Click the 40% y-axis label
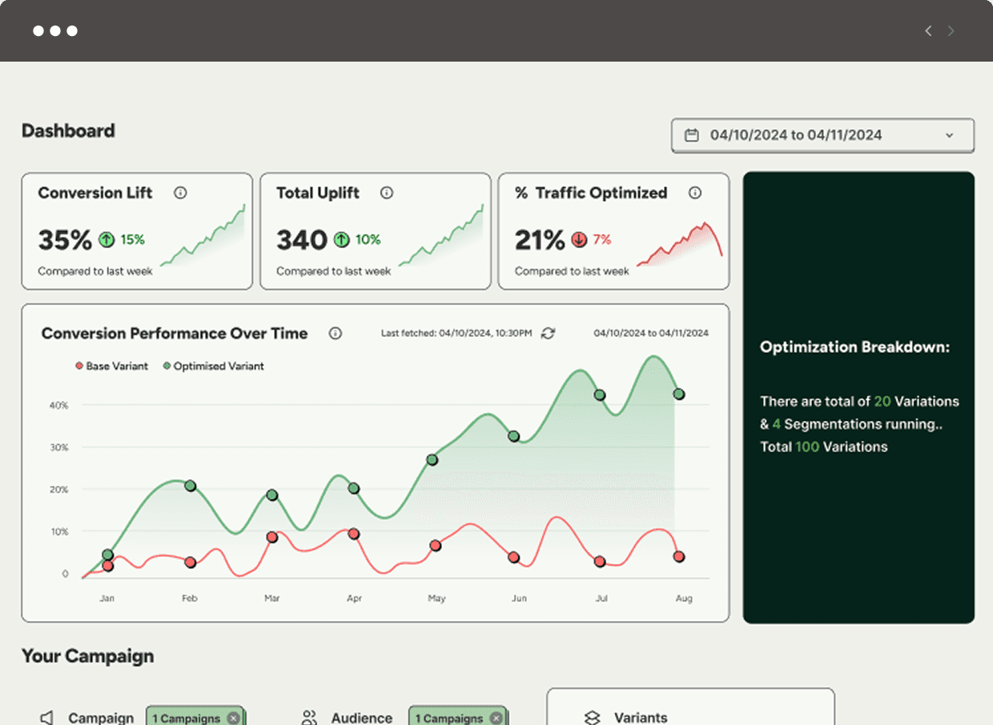The height and width of the screenshot is (725, 993). point(59,406)
